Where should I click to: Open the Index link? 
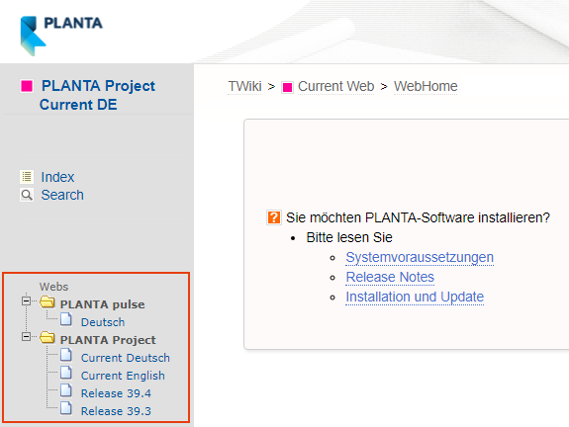57,177
